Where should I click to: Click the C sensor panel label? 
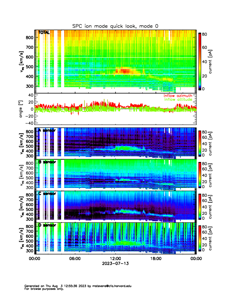[47, 193]
